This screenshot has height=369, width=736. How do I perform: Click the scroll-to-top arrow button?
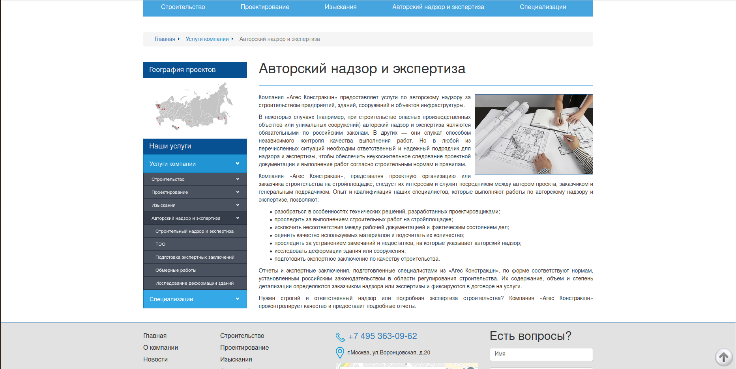pyautogui.click(x=724, y=357)
